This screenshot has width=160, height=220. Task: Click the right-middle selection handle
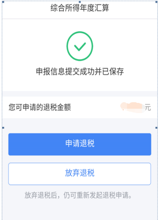[x=156, y=128]
